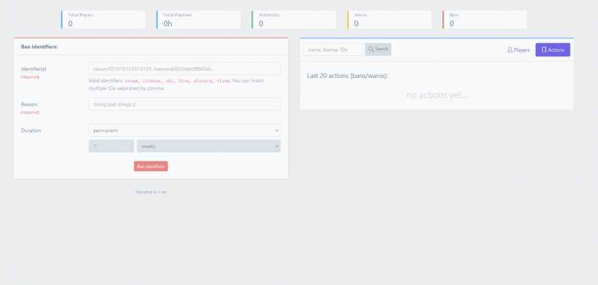The width and height of the screenshot is (598, 285).
Task: Click the user icon beside Players
Action: click(x=510, y=50)
